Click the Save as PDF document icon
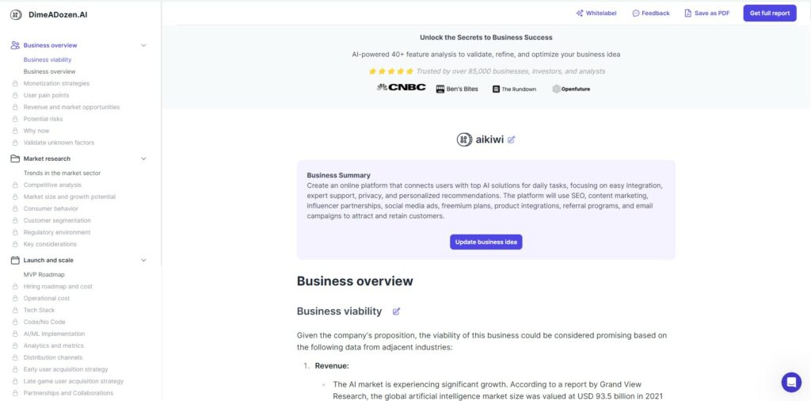The width and height of the screenshot is (811, 401). click(x=688, y=13)
